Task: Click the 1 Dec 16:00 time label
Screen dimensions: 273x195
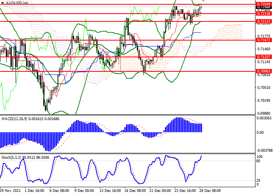Action: (x=34, y=191)
